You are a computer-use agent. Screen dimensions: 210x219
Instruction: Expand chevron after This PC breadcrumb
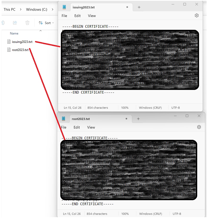(x=21, y=9)
